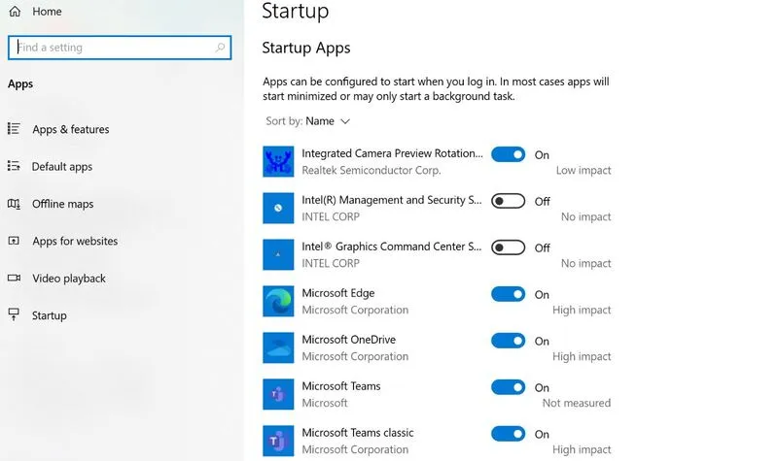
Task: Click the Intel Management and Security icon
Action: [278, 208]
